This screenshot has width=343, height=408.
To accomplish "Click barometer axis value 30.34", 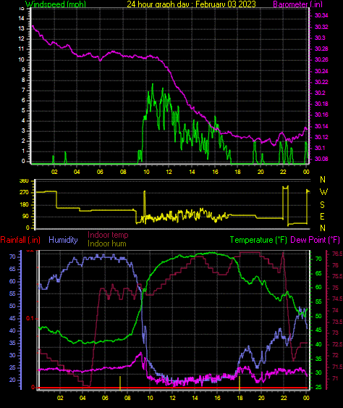I will tap(321, 16).
